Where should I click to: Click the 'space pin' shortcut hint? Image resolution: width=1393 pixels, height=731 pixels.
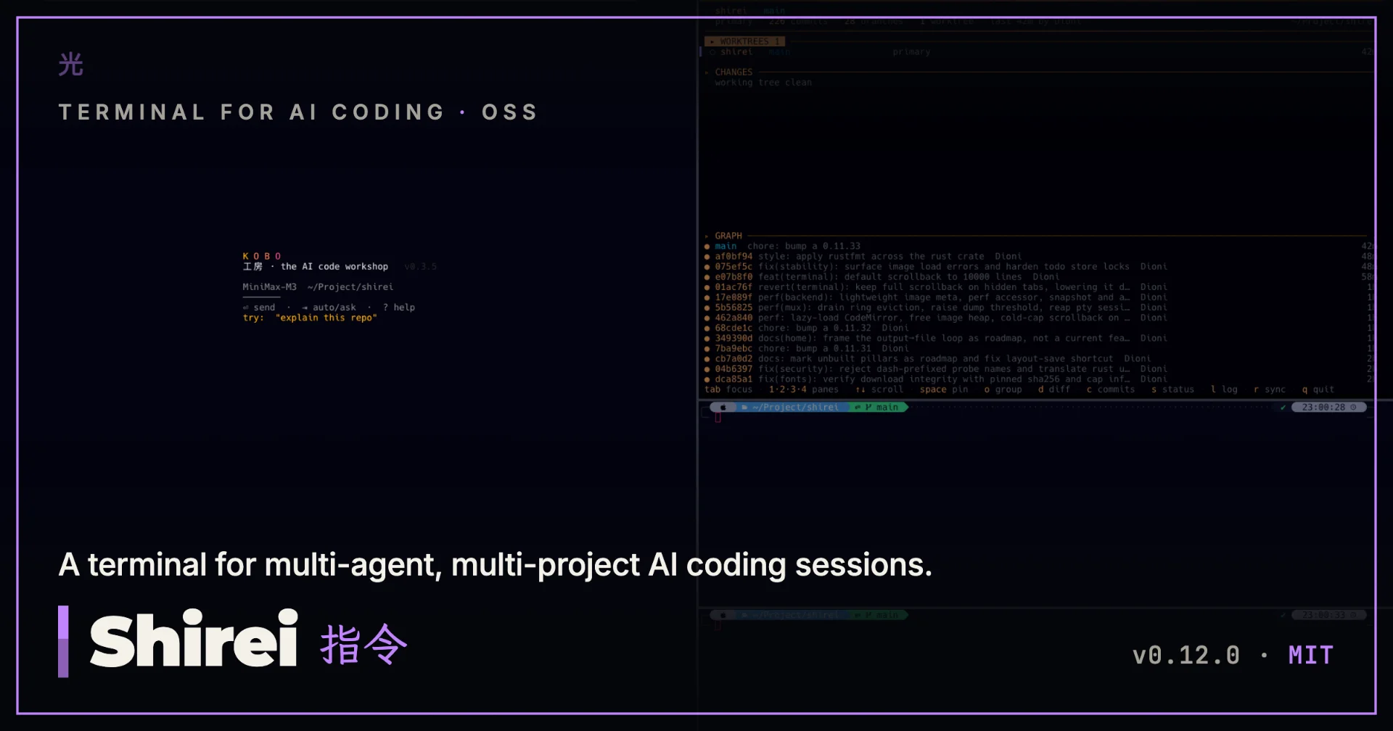click(944, 389)
